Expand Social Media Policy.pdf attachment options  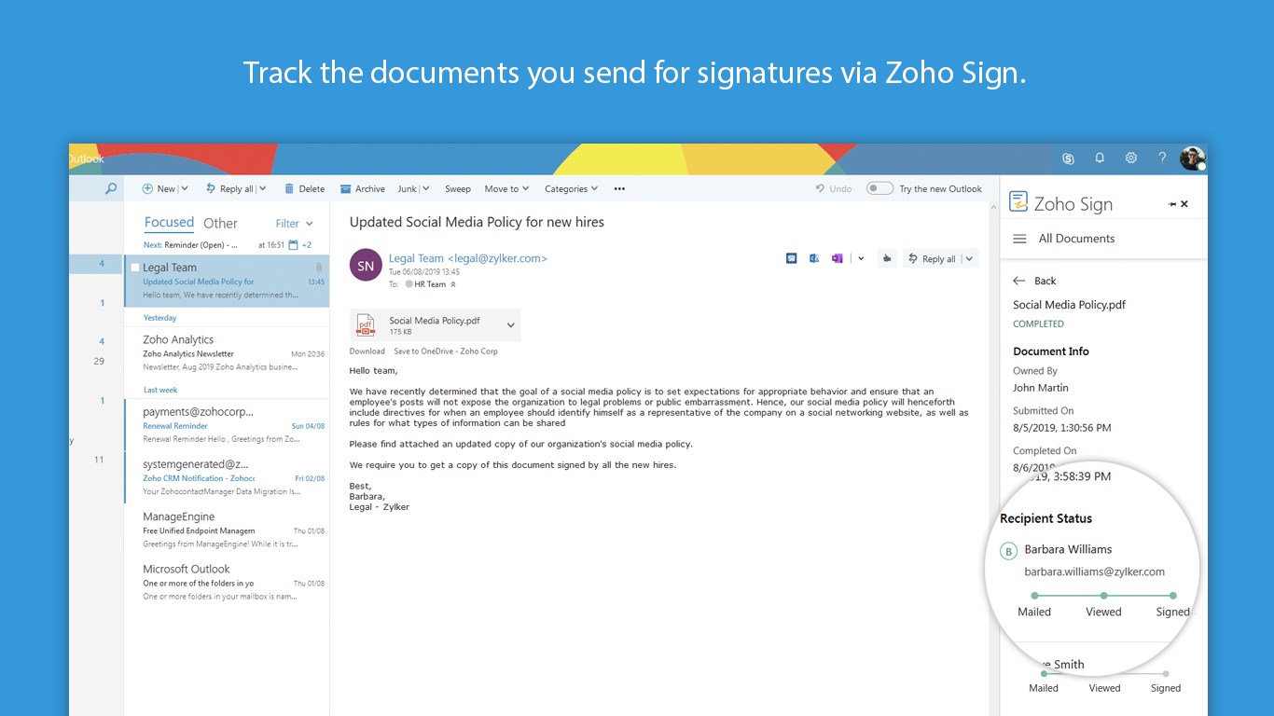[510, 324]
